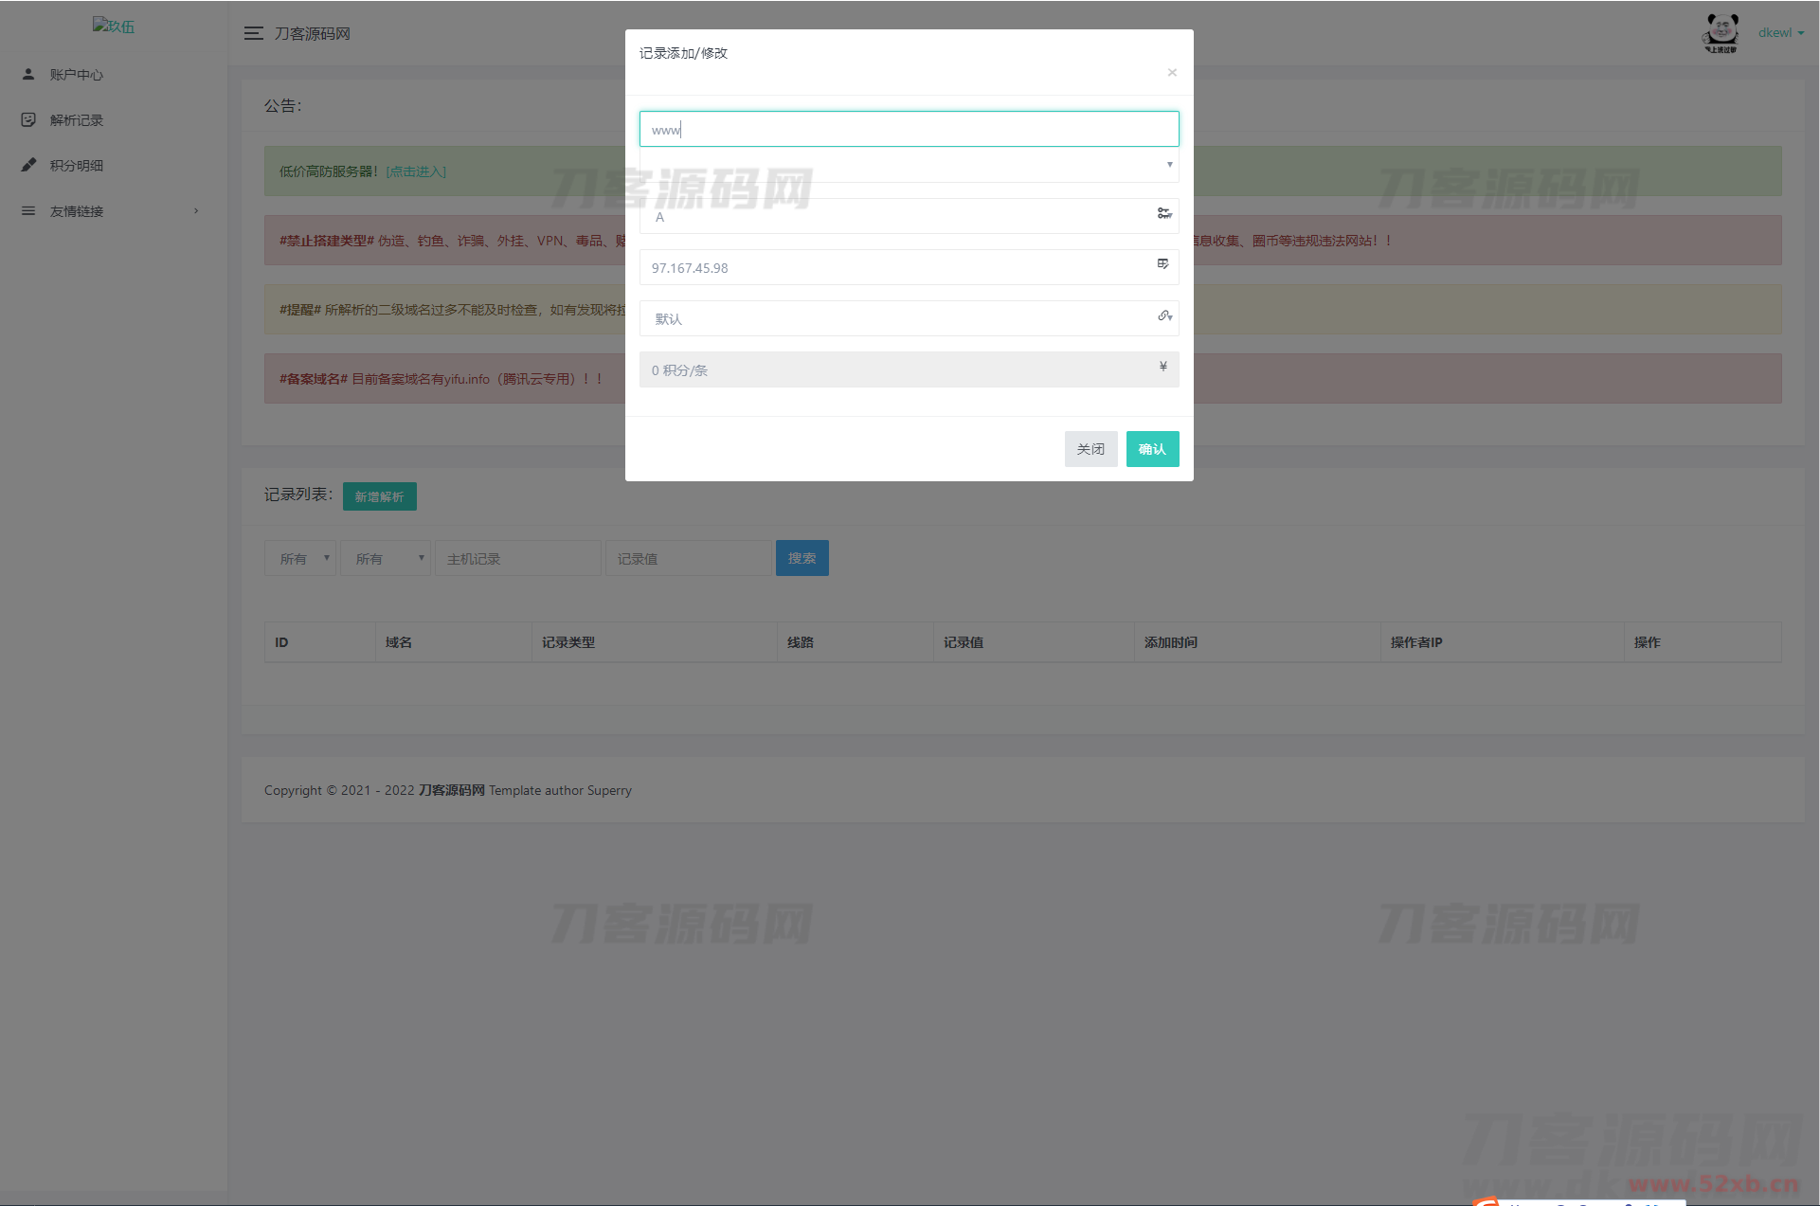Click the account center person icon
This screenshot has width=1820, height=1206.
28,74
